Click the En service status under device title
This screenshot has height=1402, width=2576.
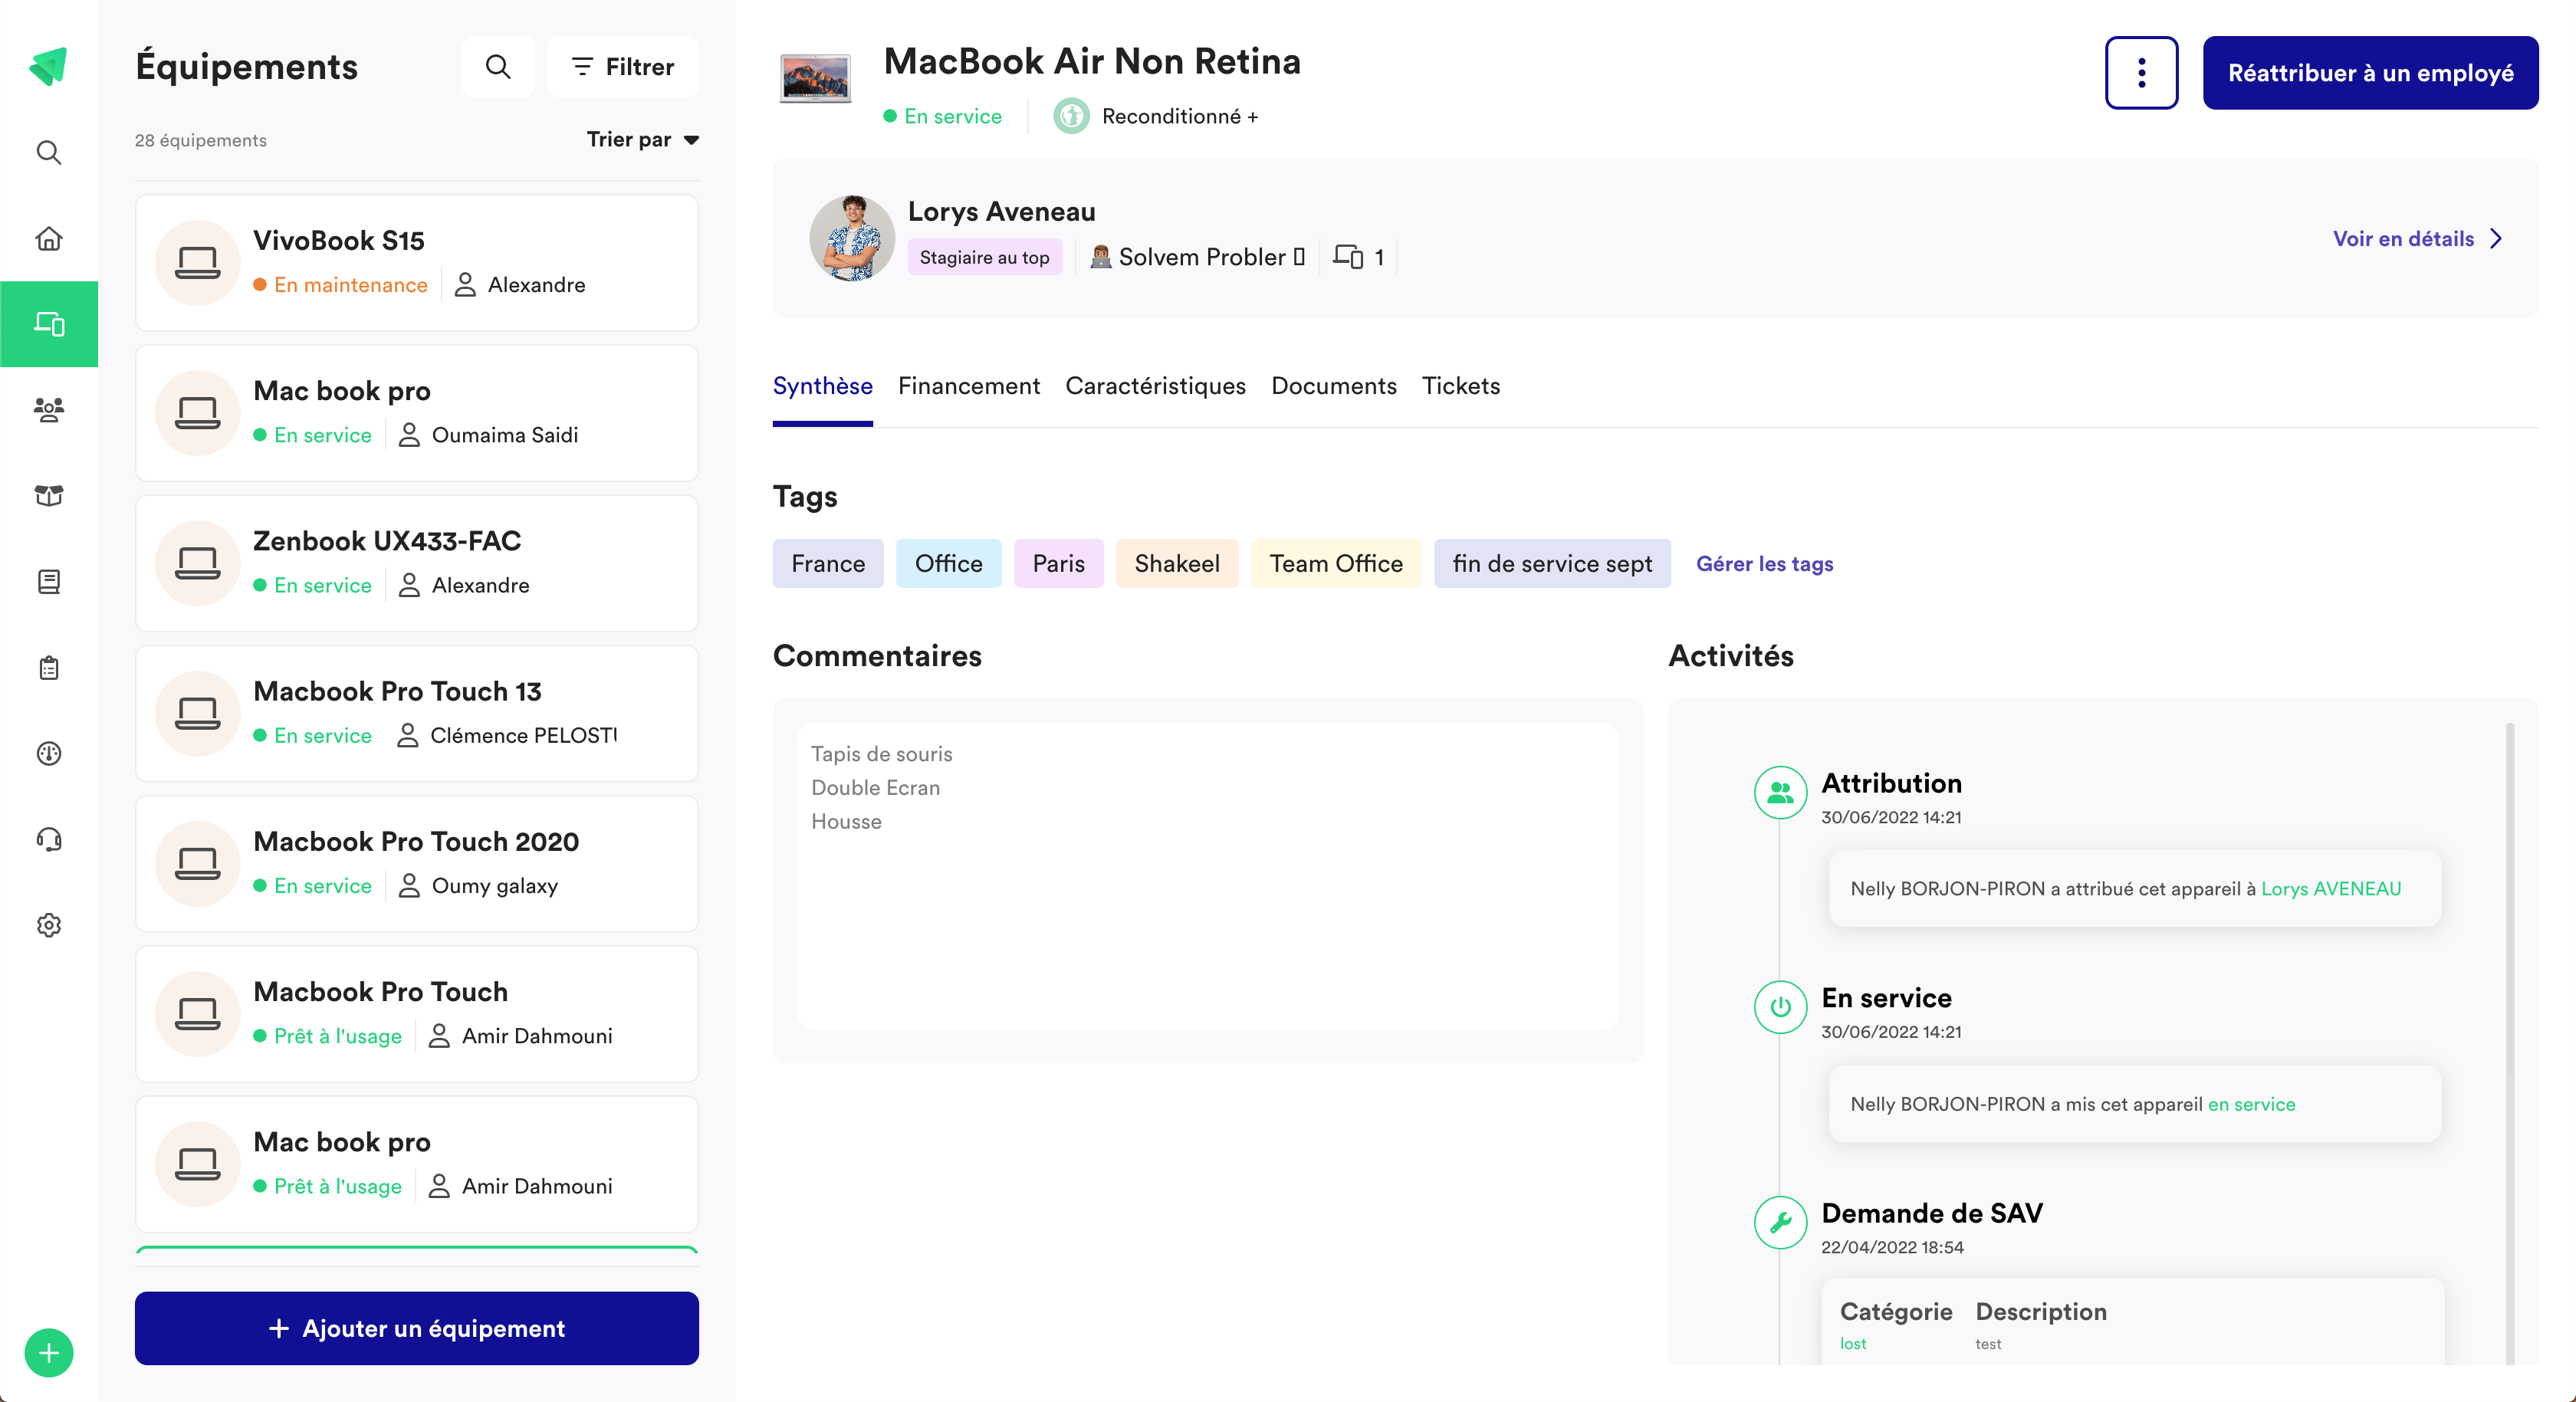pos(942,116)
